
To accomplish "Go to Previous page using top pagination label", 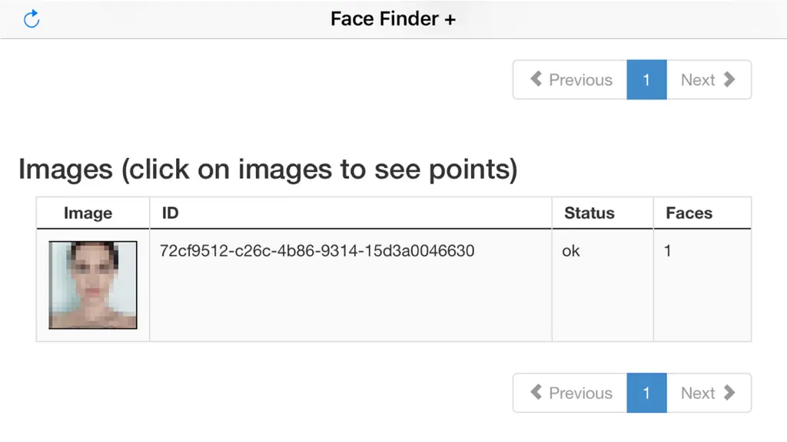I will [x=581, y=80].
